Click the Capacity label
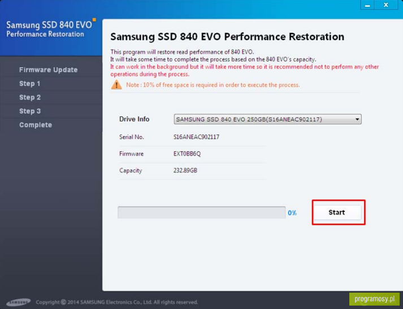 point(131,171)
